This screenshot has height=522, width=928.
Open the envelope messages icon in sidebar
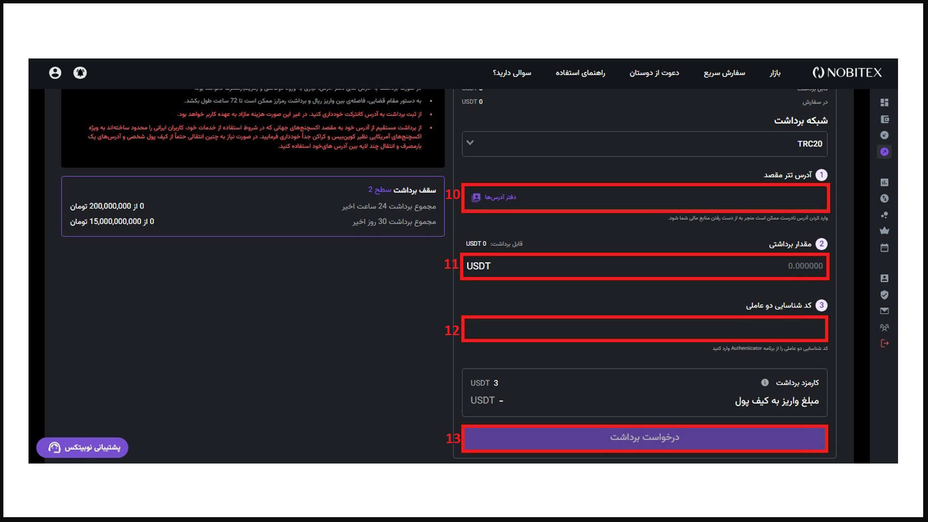click(x=884, y=311)
